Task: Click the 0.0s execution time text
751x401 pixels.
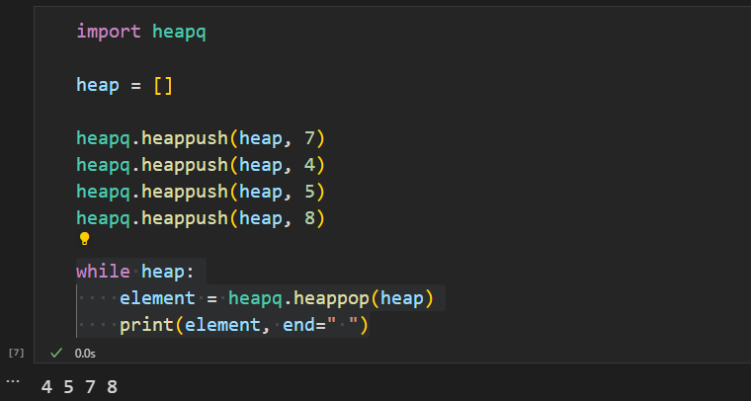Action: 85,354
